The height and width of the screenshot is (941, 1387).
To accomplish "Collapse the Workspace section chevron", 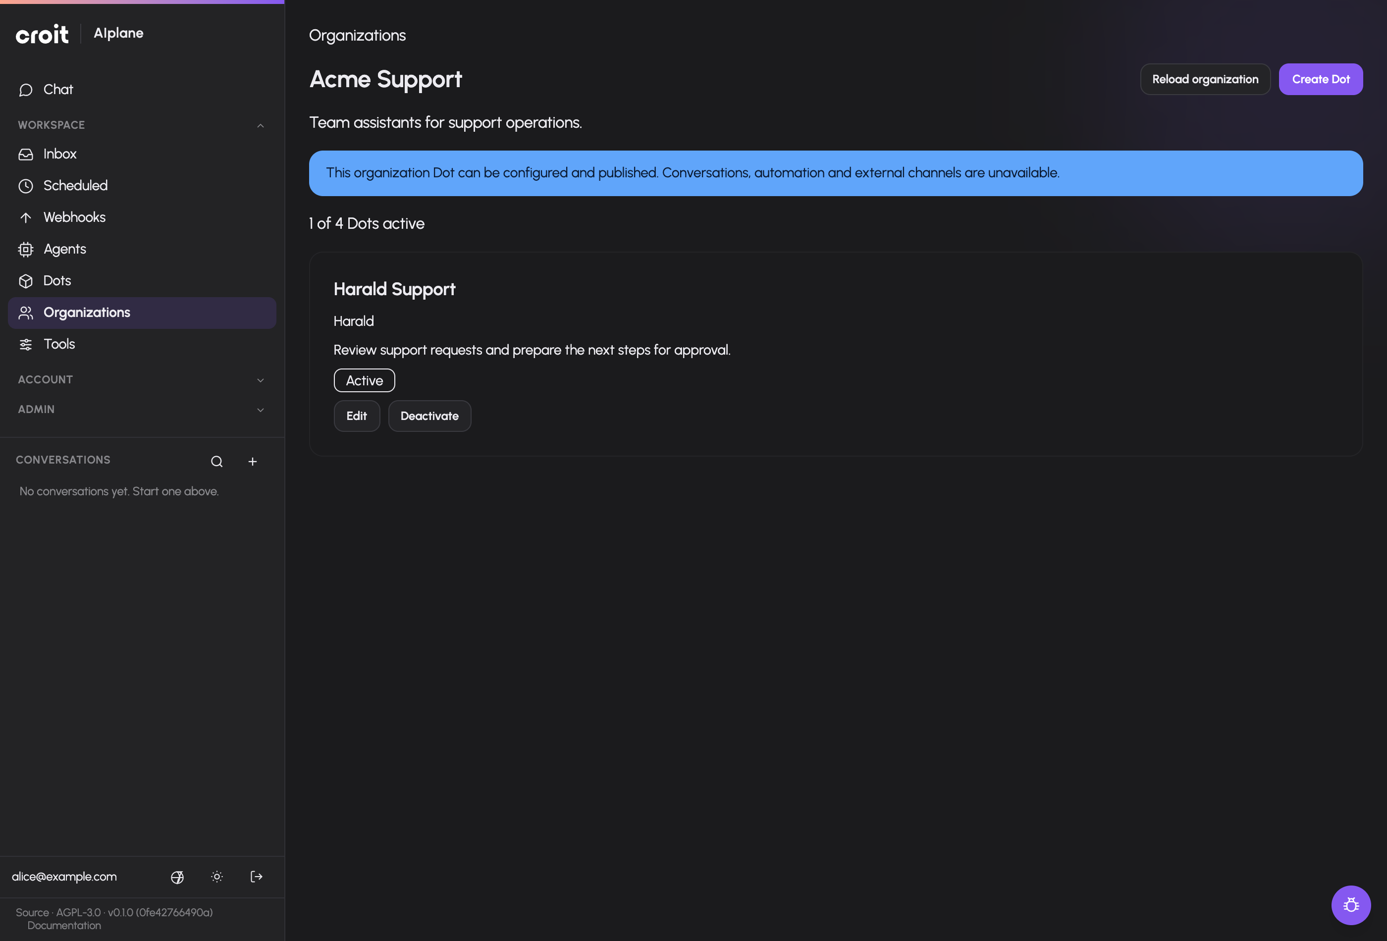I will (x=260, y=125).
